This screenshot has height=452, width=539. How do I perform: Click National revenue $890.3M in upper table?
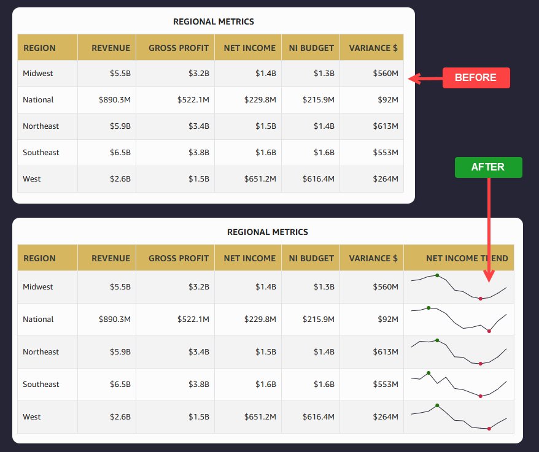[115, 99]
